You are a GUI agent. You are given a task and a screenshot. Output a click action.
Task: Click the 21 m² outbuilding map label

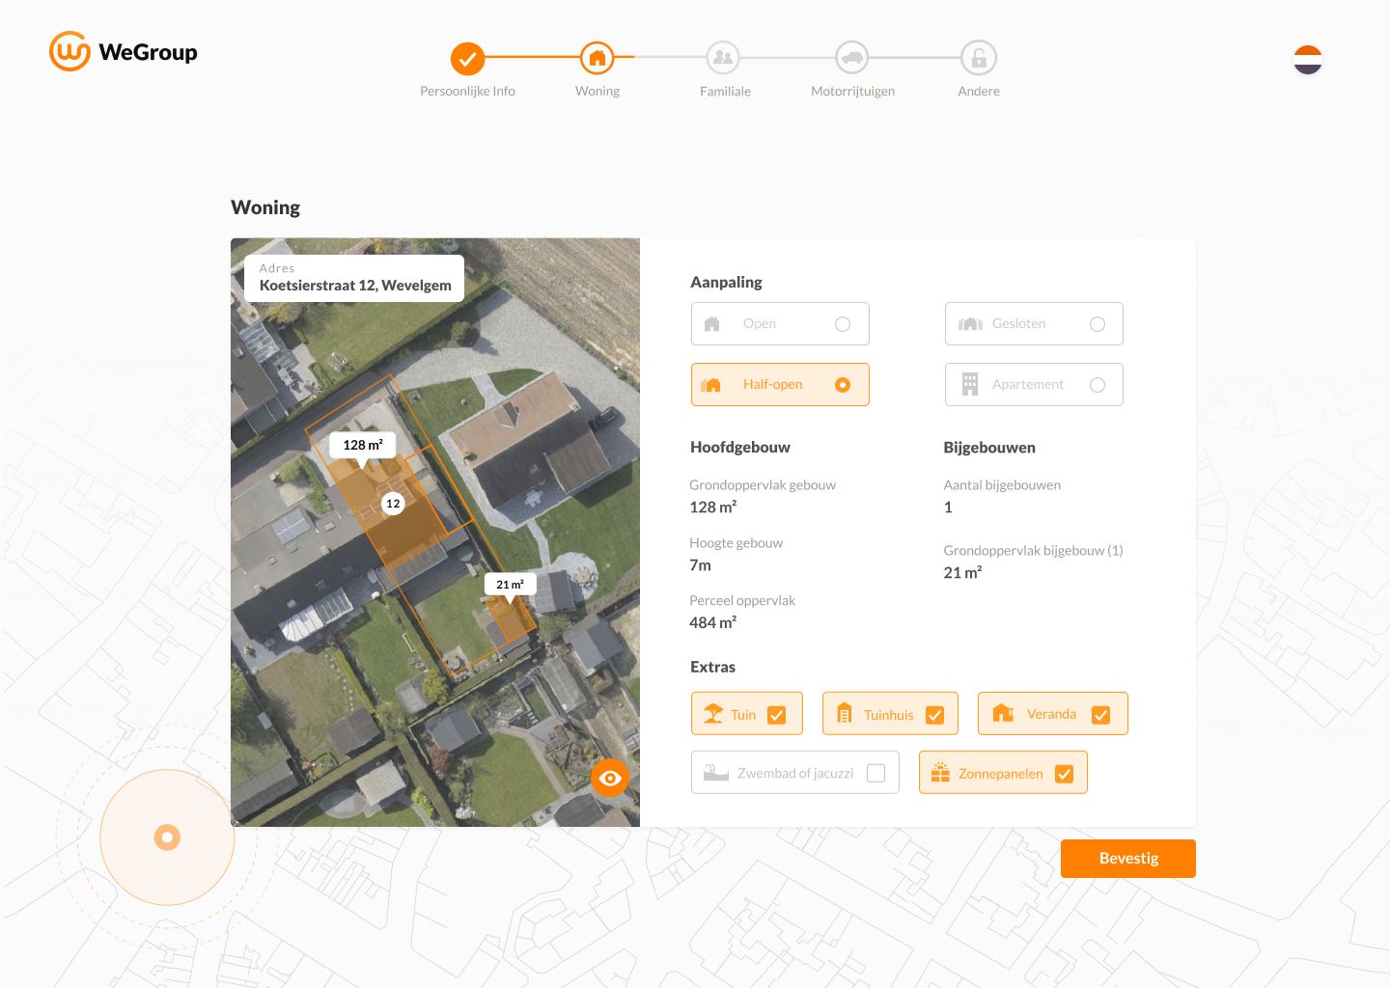click(510, 585)
